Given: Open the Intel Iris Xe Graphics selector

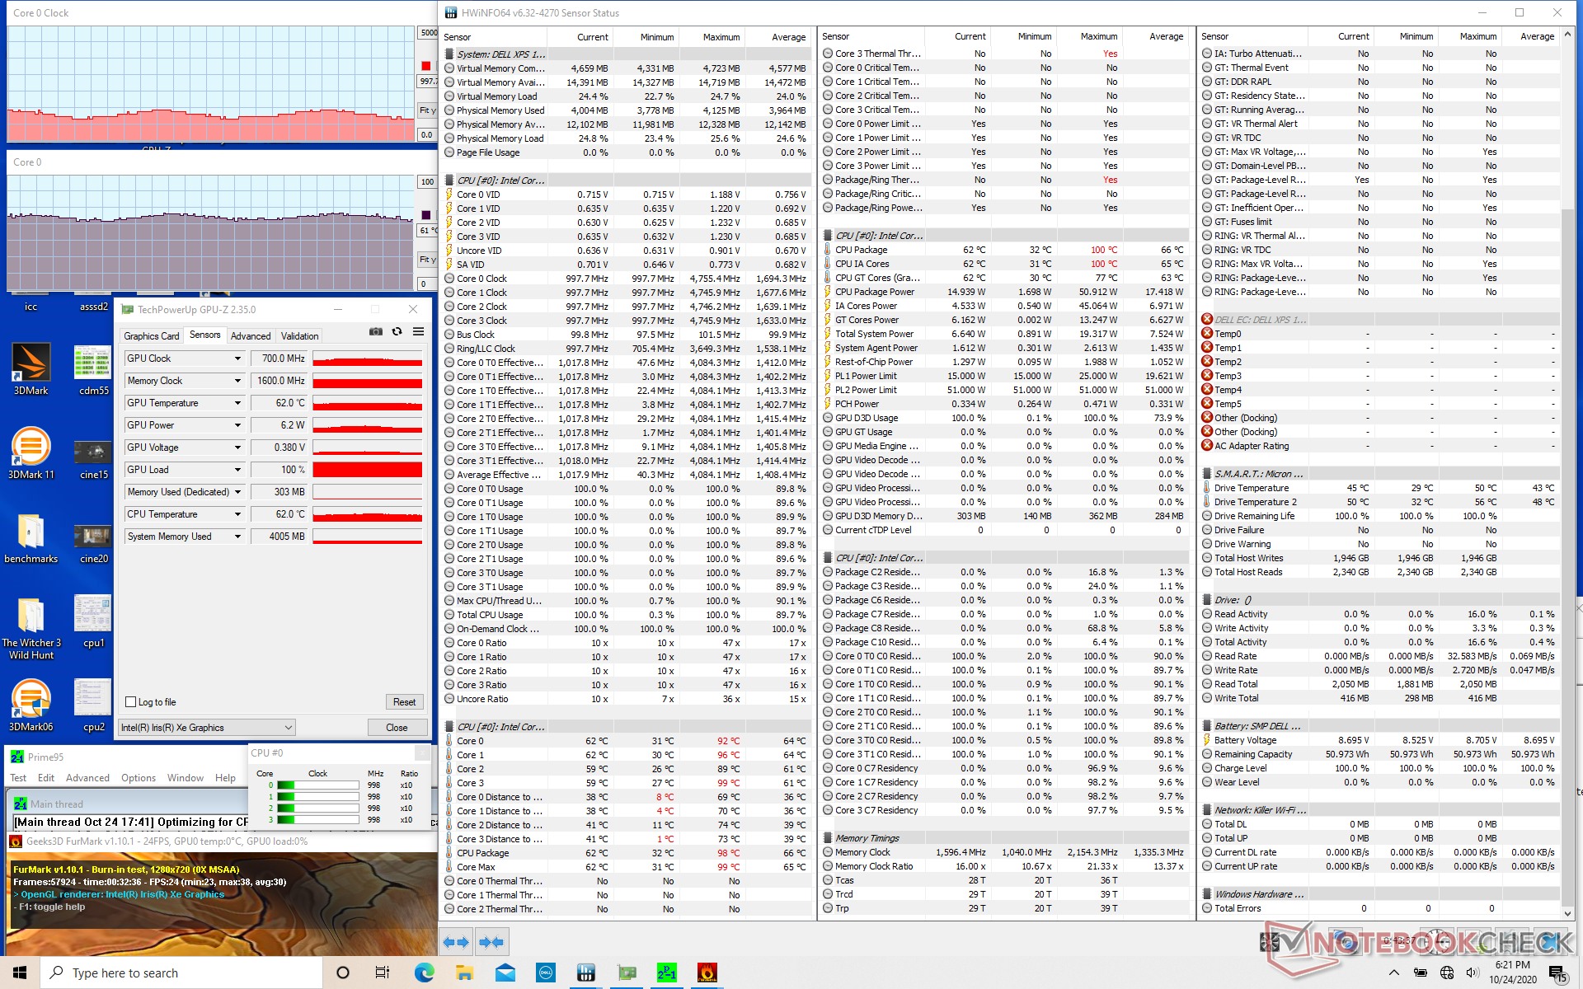Looking at the screenshot, I should pyautogui.click(x=207, y=728).
